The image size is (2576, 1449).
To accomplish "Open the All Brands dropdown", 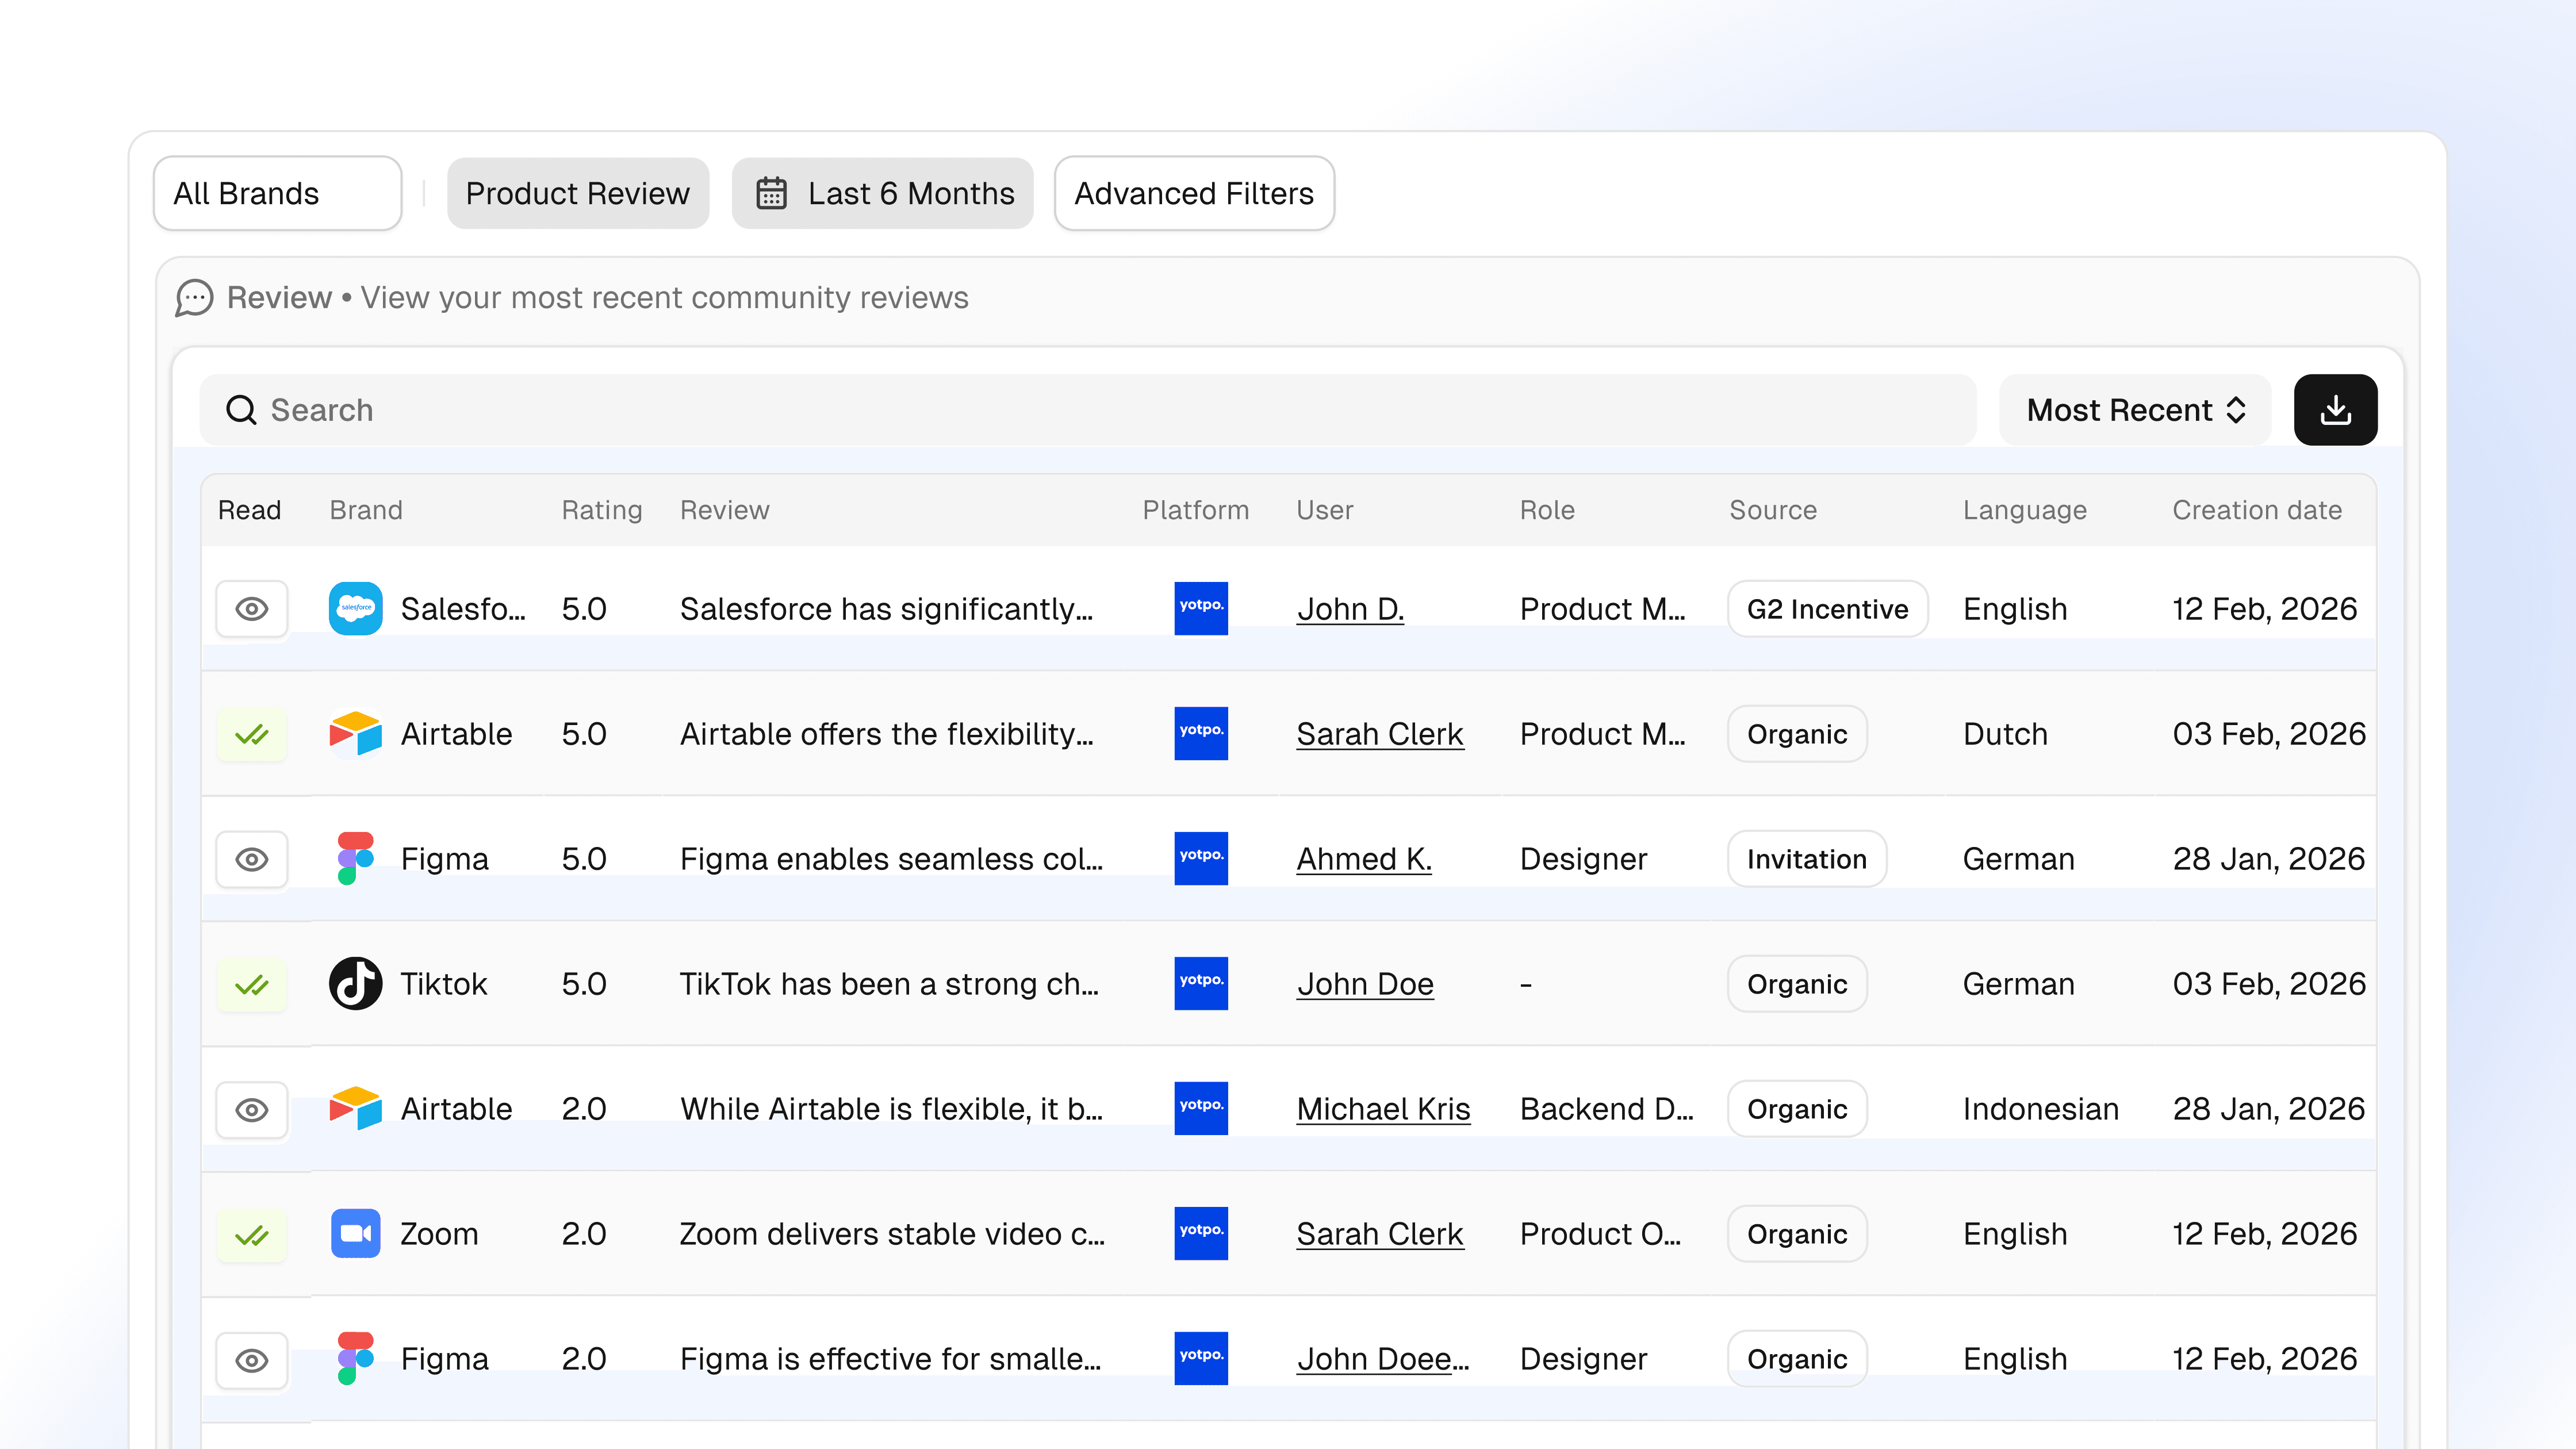I will click(x=277, y=193).
